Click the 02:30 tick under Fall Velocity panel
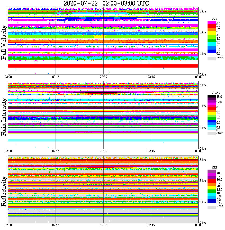 coord(103,77)
